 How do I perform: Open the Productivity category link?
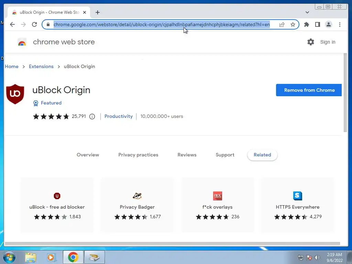119,116
